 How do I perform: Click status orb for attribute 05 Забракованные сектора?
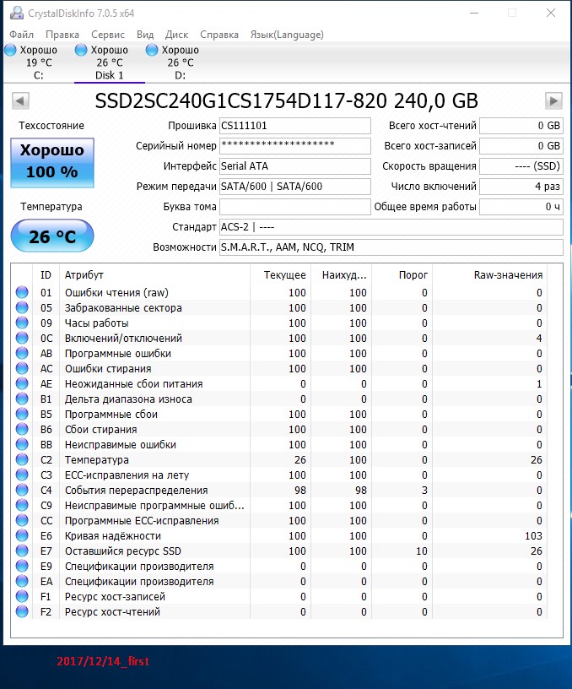(22, 307)
